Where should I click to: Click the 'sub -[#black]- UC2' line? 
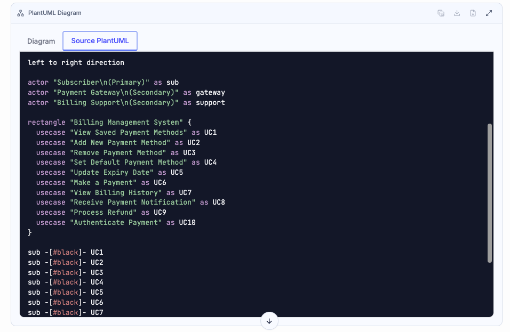coord(66,263)
